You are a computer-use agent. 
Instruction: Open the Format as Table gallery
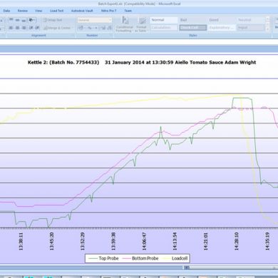click(x=141, y=24)
